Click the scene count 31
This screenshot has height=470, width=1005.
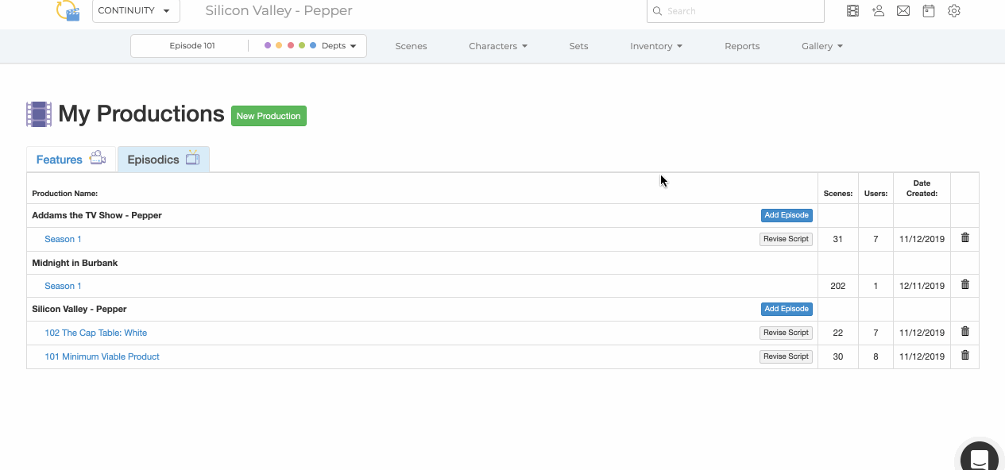[837, 239]
